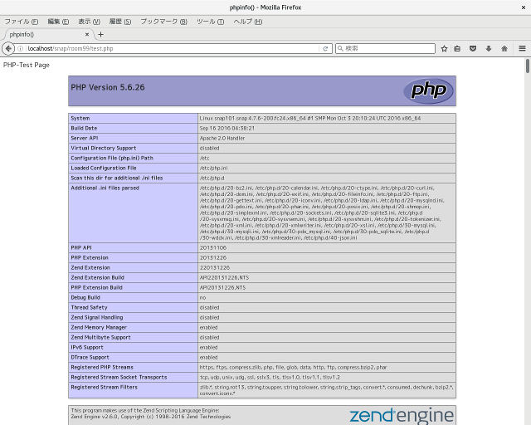
Task: Click the API220131226,NTS value
Action: click(x=224, y=277)
